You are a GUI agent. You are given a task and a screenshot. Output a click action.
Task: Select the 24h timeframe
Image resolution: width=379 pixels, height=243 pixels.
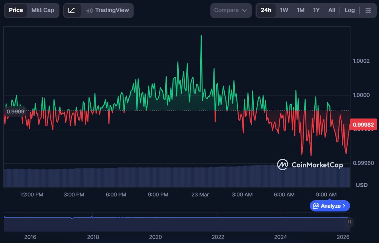pyautogui.click(x=266, y=11)
